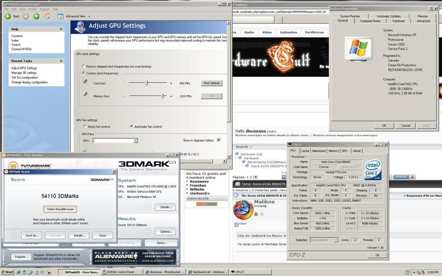
Task: Open Manage 3D settings in Recent Tasks
Action: [x=24, y=73]
